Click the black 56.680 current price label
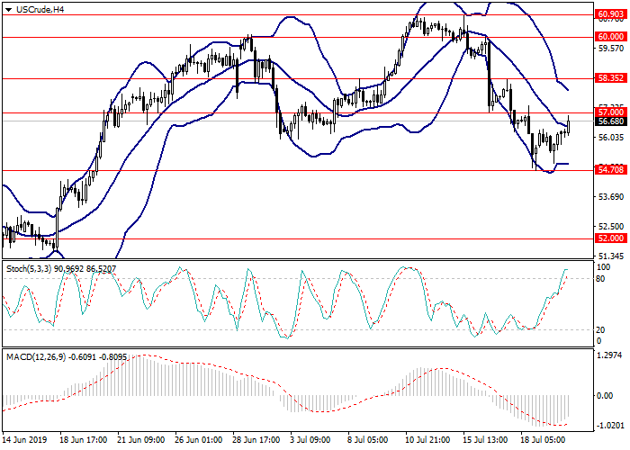The height and width of the screenshot is (450, 630). 610,121
